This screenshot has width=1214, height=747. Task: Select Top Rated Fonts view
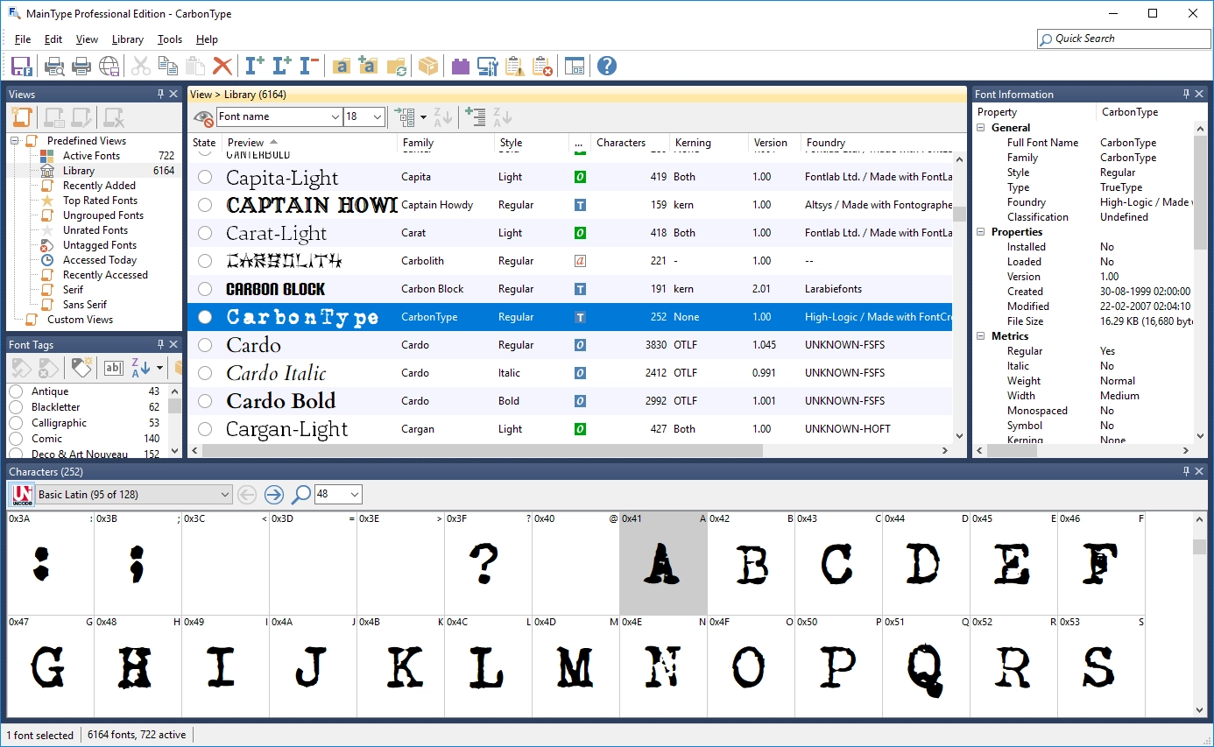point(100,201)
